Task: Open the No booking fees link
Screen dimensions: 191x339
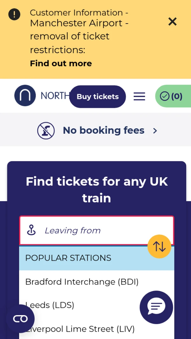Action: point(103,131)
